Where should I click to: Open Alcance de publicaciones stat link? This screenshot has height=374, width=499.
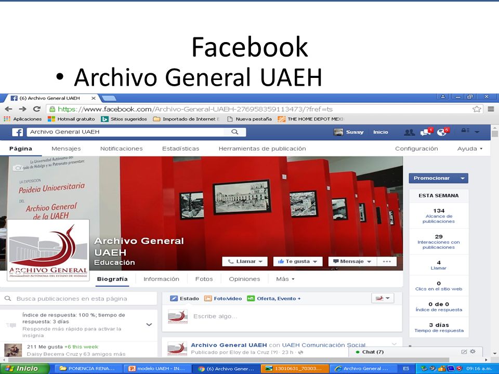[439, 219]
